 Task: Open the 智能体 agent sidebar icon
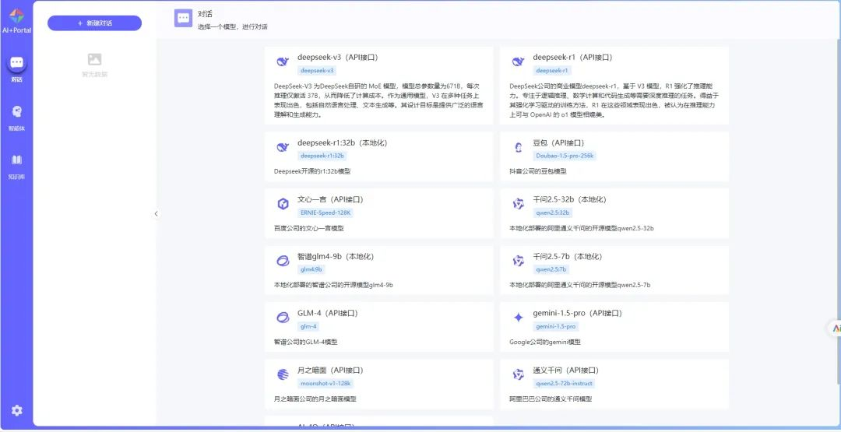click(16, 111)
